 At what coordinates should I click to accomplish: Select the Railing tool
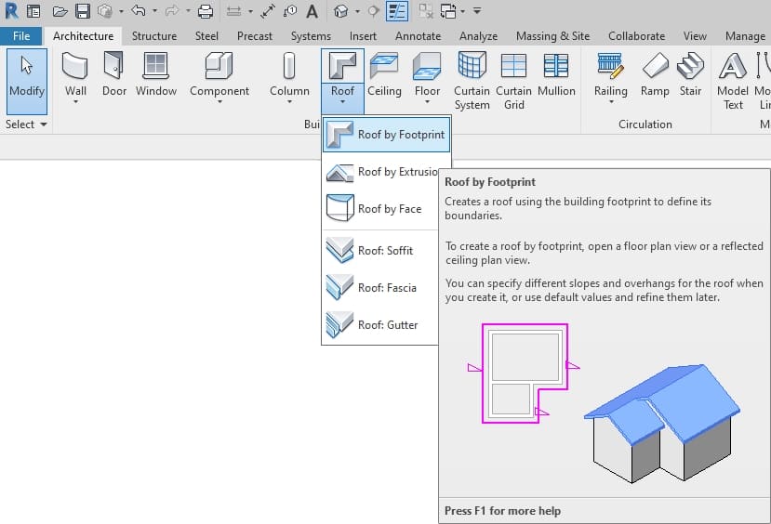[611, 79]
